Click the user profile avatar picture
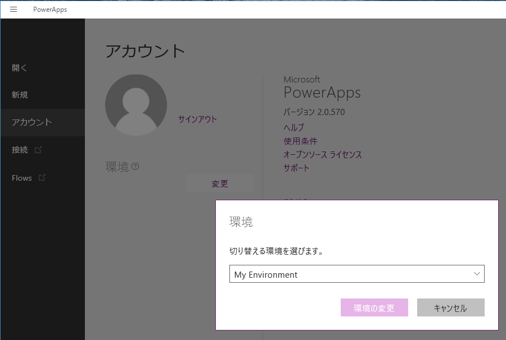Image resolution: width=506 pixels, height=340 pixels. coord(136,105)
